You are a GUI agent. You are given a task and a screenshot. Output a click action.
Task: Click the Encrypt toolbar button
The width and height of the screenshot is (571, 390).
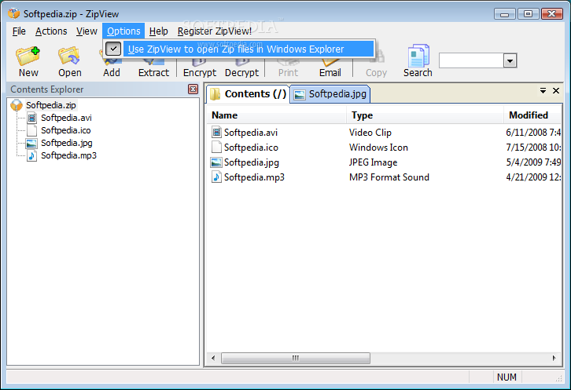pyautogui.click(x=200, y=67)
